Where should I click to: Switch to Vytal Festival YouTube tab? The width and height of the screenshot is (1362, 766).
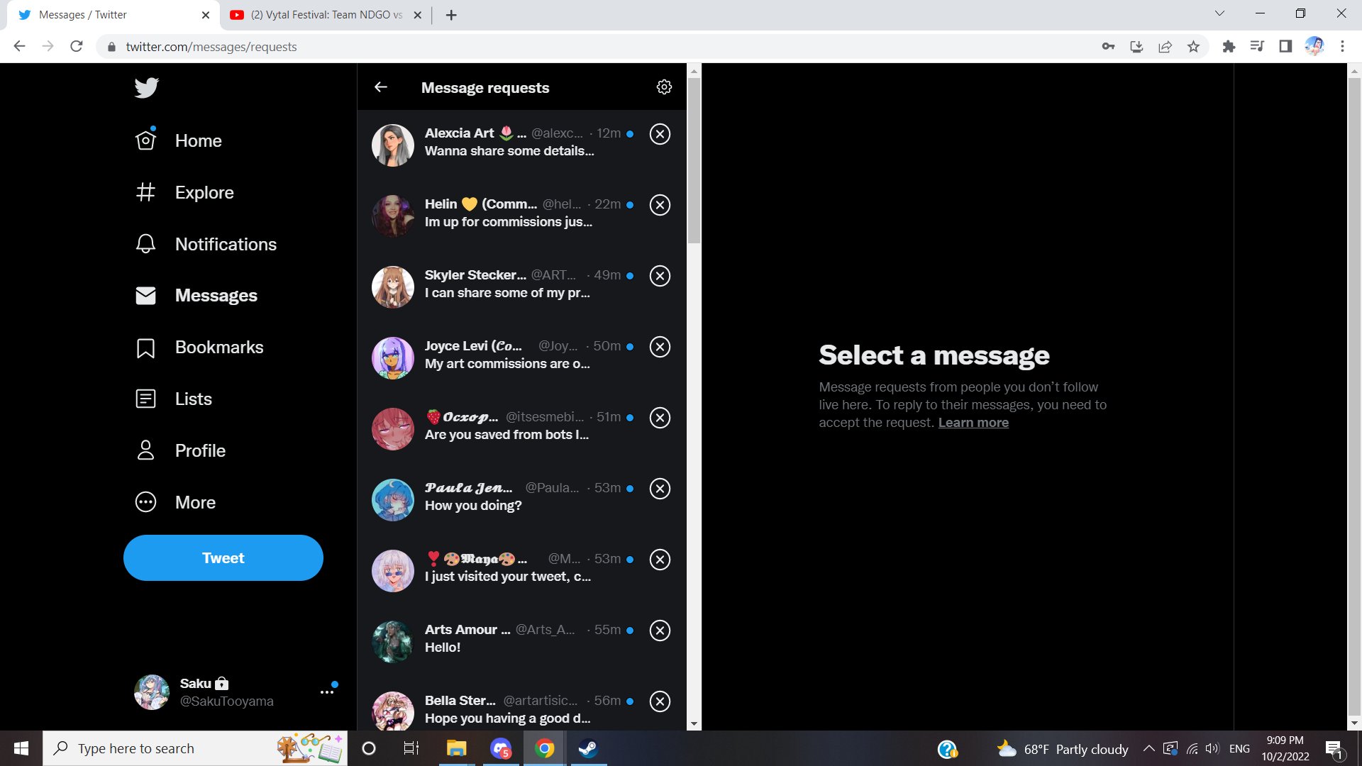325,15
